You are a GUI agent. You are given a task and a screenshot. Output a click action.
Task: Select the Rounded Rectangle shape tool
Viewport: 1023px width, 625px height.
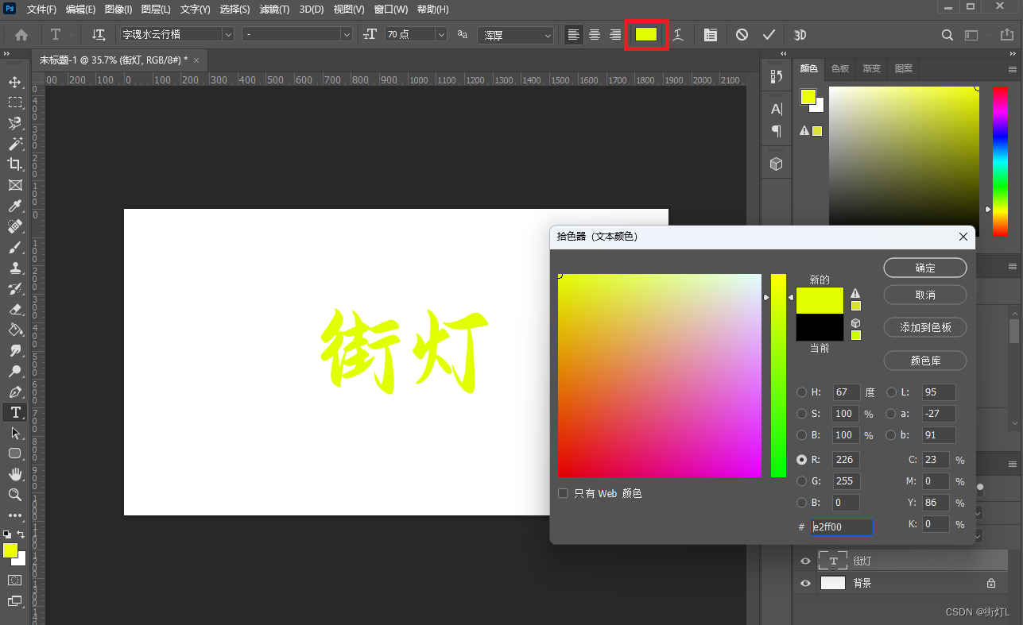click(15, 453)
